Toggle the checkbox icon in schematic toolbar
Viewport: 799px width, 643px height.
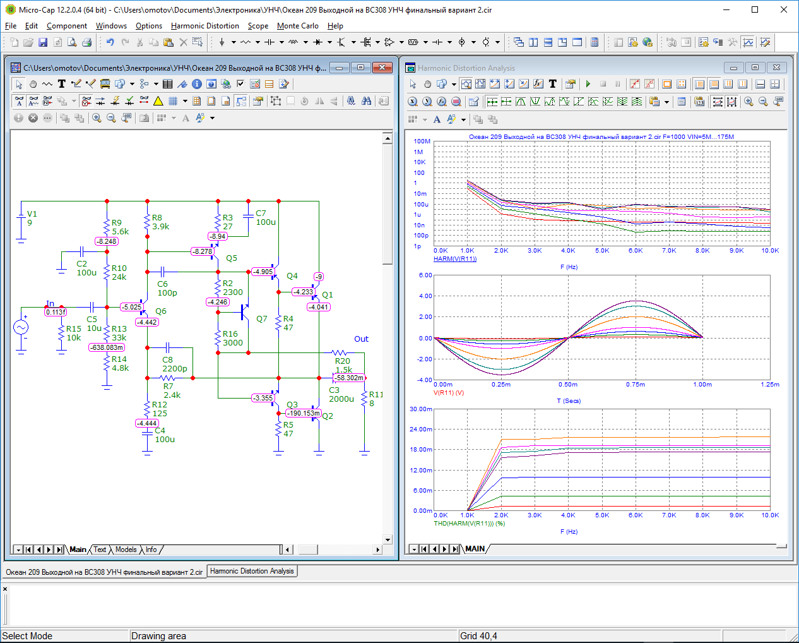coord(240,84)
